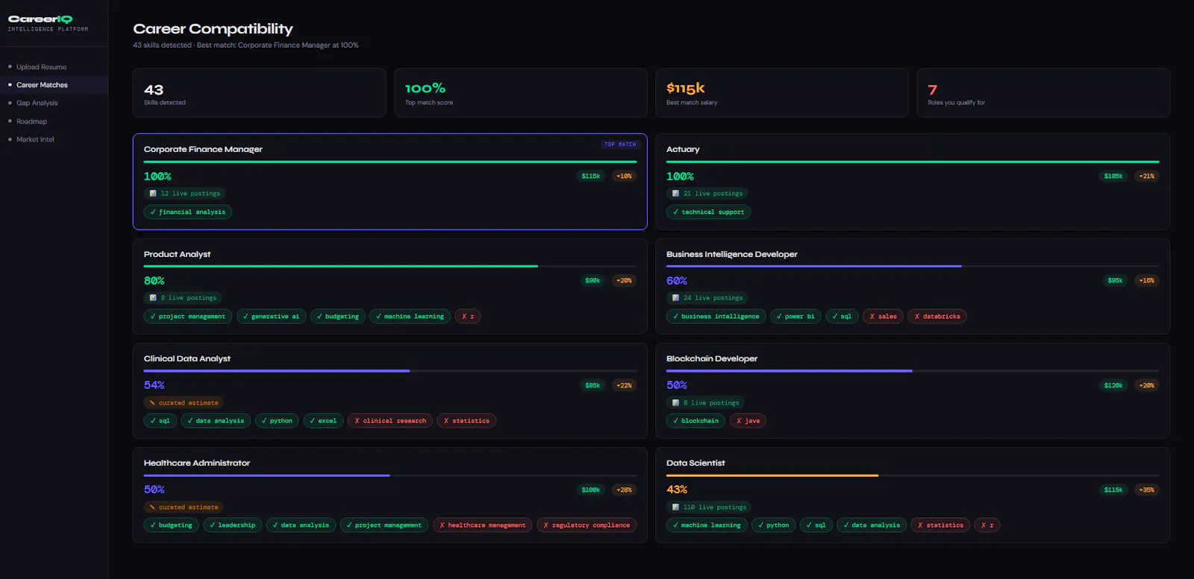Click the leadership skill tag

pos(232,525)
